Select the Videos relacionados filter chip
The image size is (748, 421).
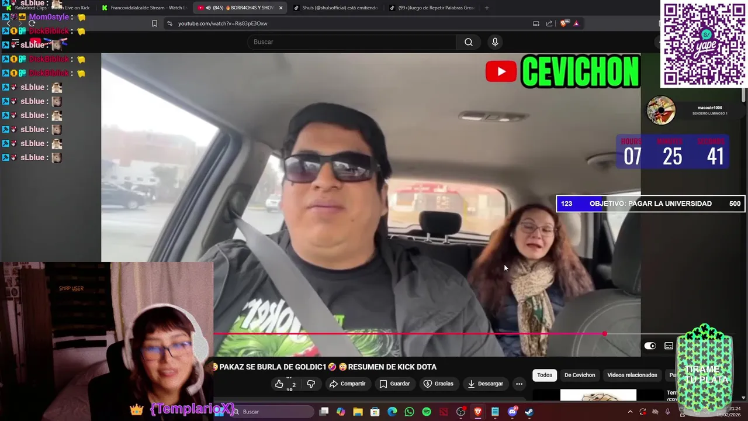[632, 375]
